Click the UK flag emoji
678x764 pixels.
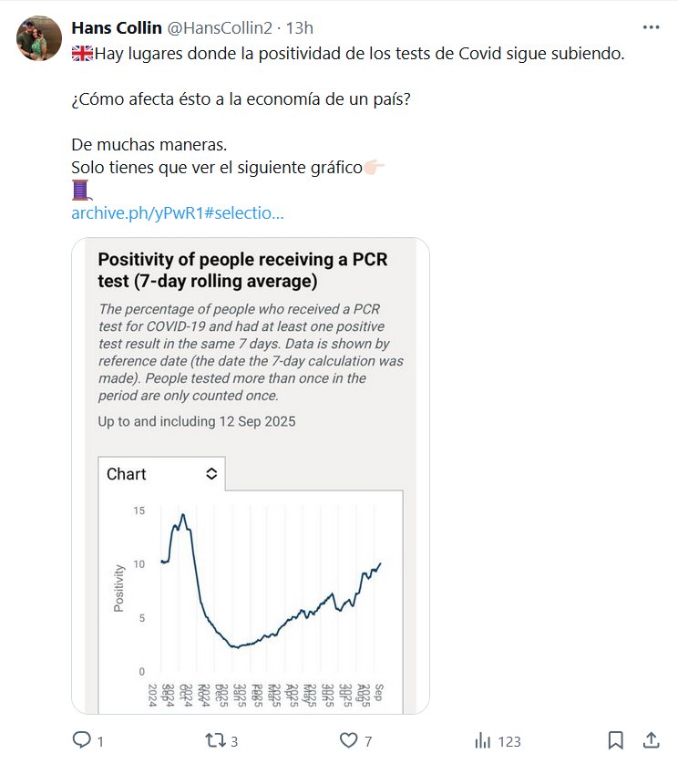pyautogui.click(x=82, y=53)
